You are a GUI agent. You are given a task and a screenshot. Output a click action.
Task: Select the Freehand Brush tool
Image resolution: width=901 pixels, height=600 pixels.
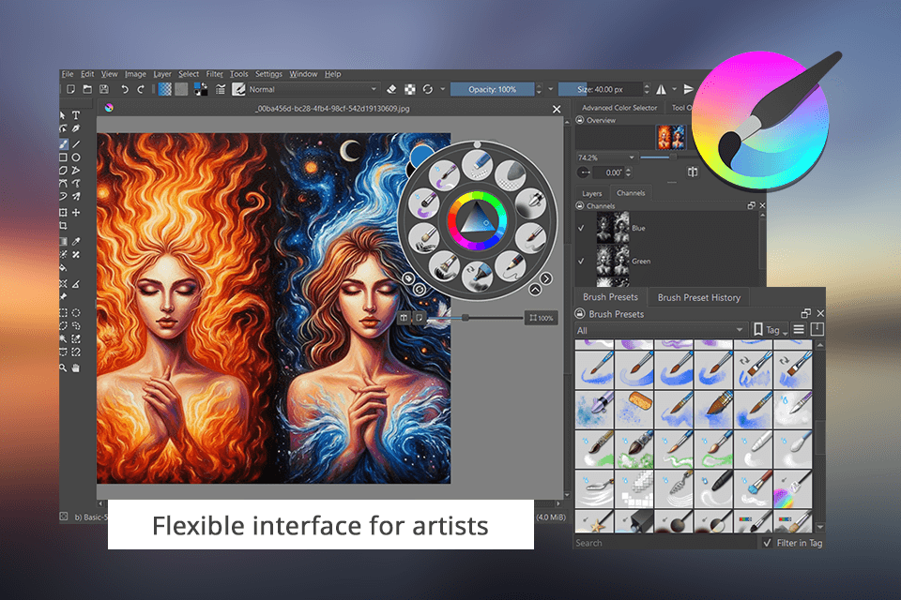click(x=63, y=143)
